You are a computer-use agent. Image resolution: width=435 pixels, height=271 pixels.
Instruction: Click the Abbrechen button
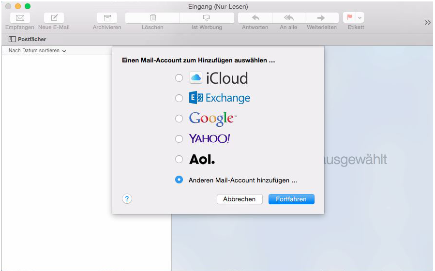pyautogui.click(x=240, y=199)
